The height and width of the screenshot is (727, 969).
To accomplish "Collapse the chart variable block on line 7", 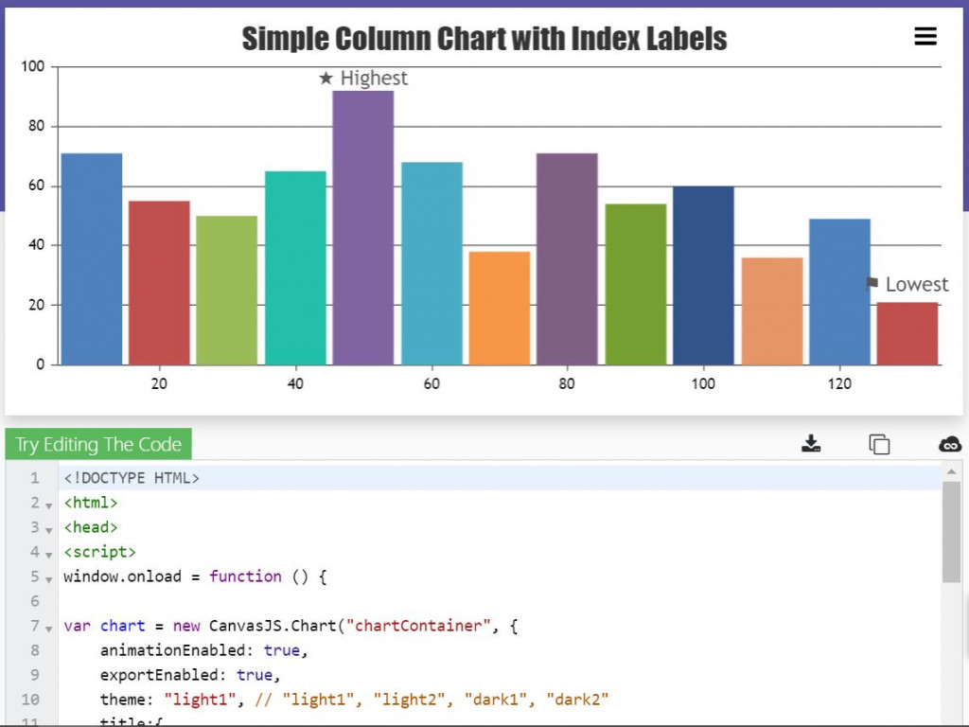I will click(48, 628).
